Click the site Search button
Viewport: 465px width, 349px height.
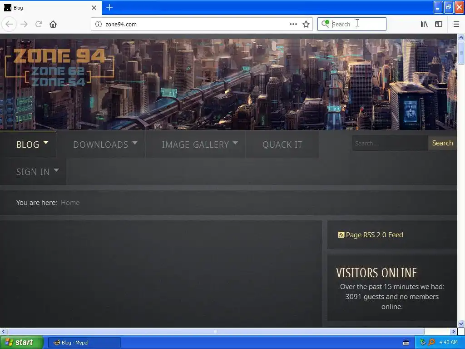tap(442, 143)
